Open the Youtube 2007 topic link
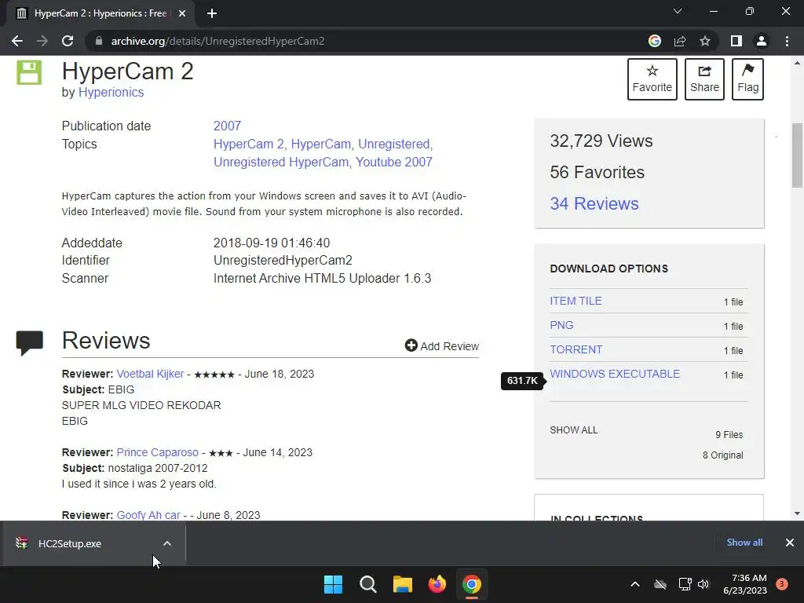This screenshot has width=804, height=603. coord(394,162)
